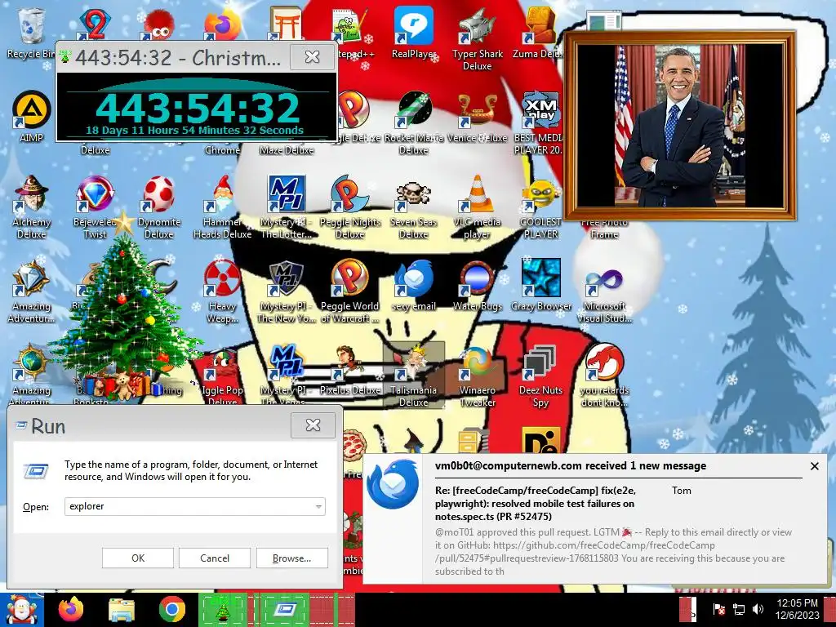Open Iggle Pop Deluxe shortcut
The height and width of the screenshot is (627, 836).
tap(222, 375)
